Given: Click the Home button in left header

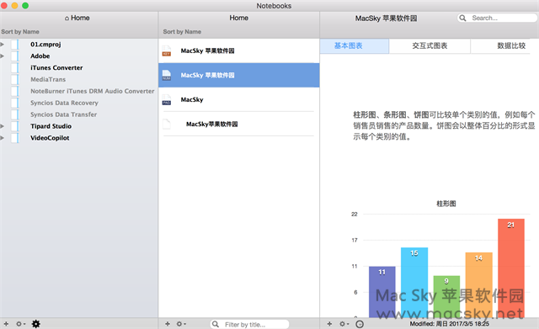Looking at the screenshot, I should pyautogui.click(x=77, y=18).
